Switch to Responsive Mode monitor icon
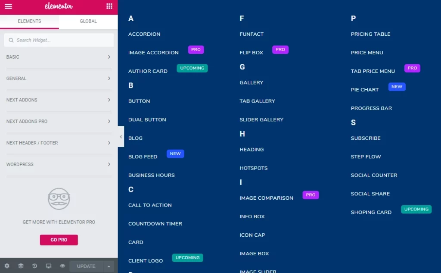 click(49, 266)
